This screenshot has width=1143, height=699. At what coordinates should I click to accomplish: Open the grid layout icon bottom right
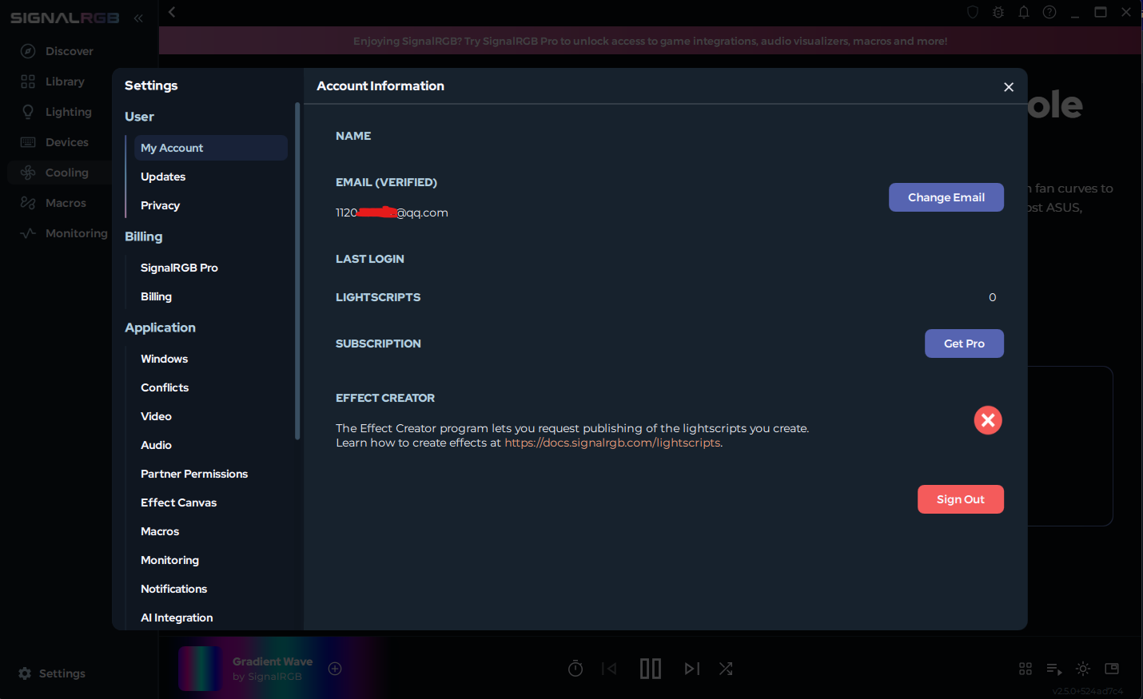[1026, 669]
